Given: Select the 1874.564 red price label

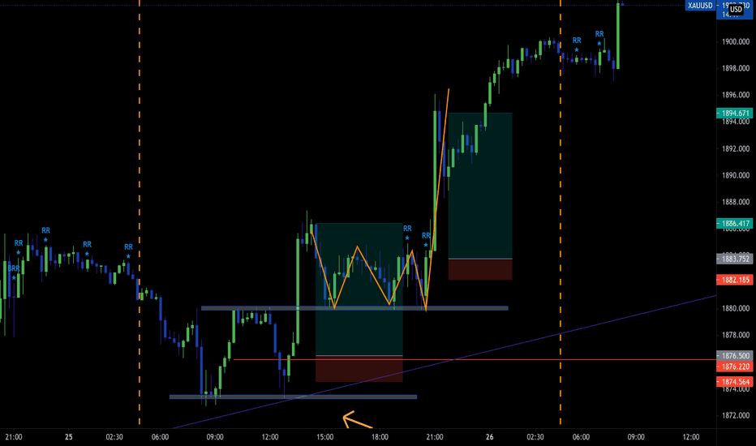Looking at the screenshot, I should (x=735, y=382).
